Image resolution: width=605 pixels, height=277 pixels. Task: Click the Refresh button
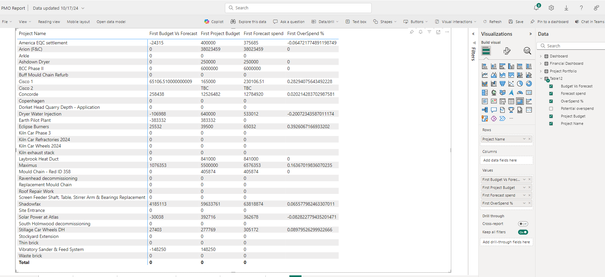coord(492,22)
